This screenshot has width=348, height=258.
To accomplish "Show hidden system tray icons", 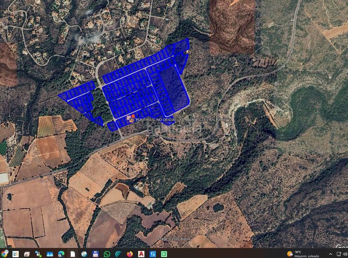I will click(331, 254).
